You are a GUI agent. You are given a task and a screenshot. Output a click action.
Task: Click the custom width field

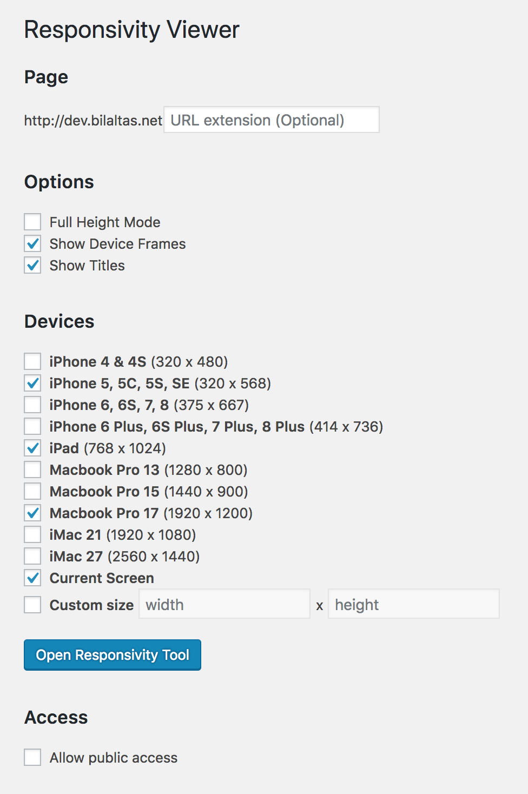click(225, 604)
